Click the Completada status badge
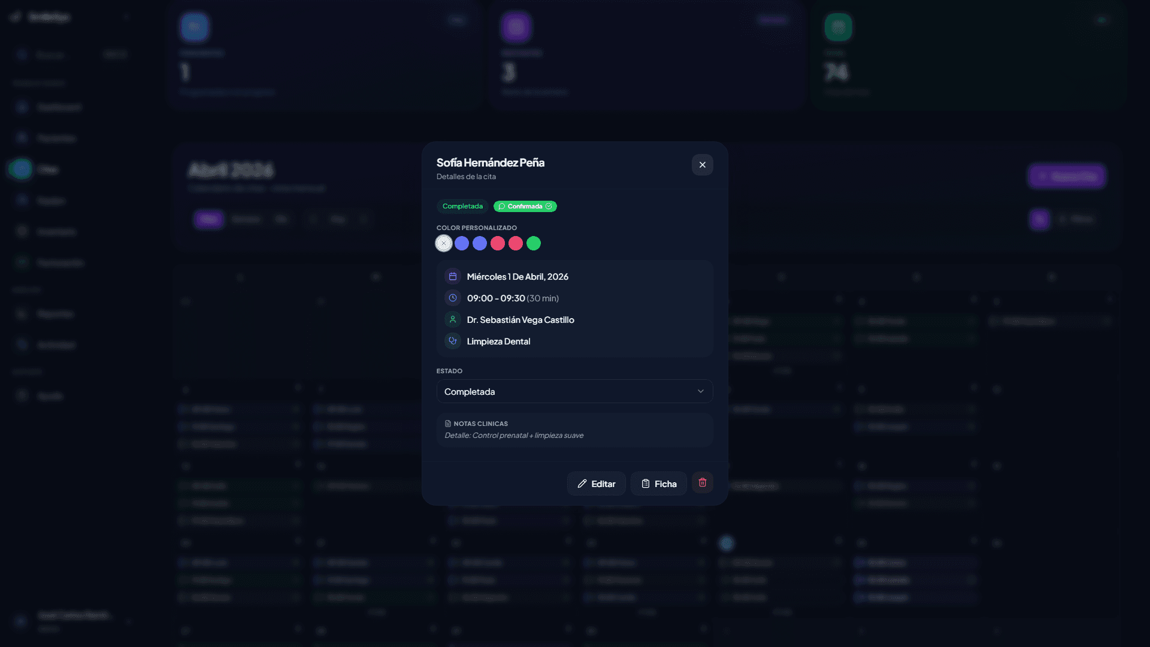 pyautogui.click(x=462, y=206)
